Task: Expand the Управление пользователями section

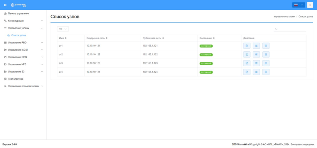Action: 23,86
